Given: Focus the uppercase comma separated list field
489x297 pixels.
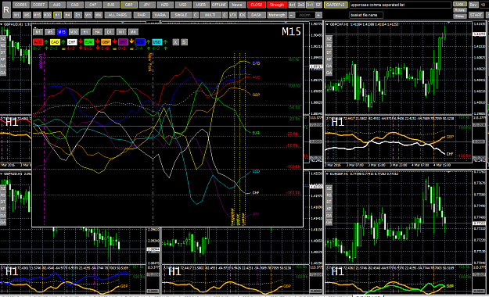Looking at the screenshot, I should pyautogui.click(x=401, y=5).
